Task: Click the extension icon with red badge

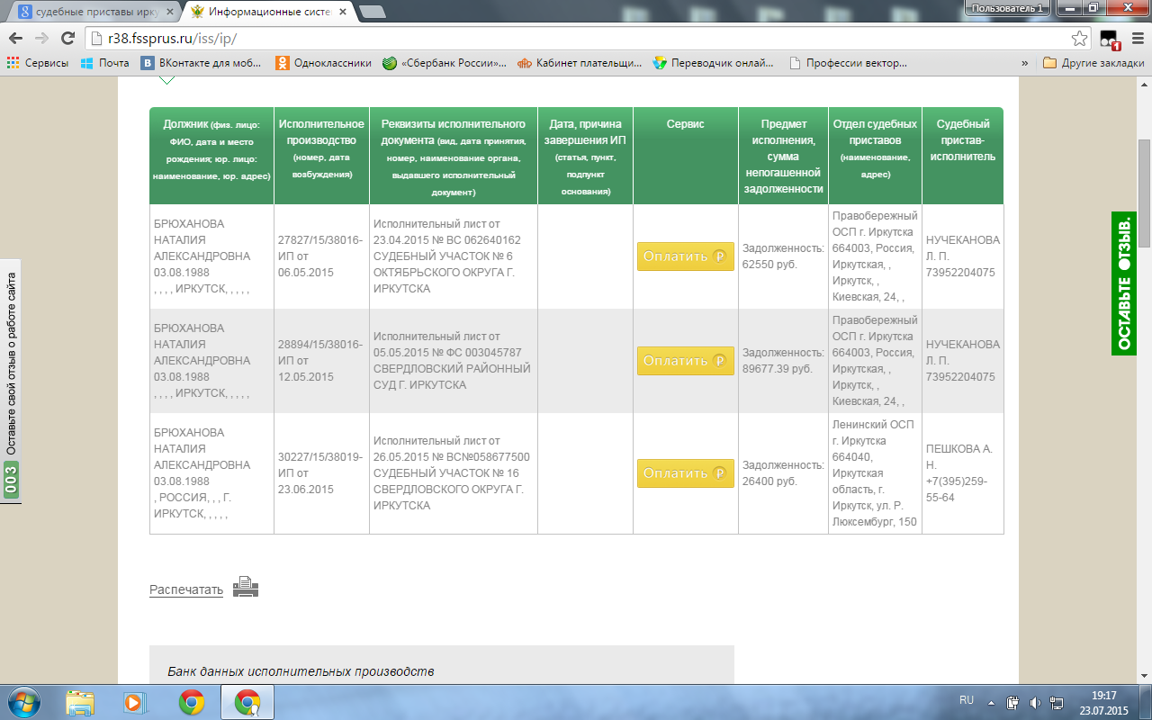Action: click(1109, 40)
